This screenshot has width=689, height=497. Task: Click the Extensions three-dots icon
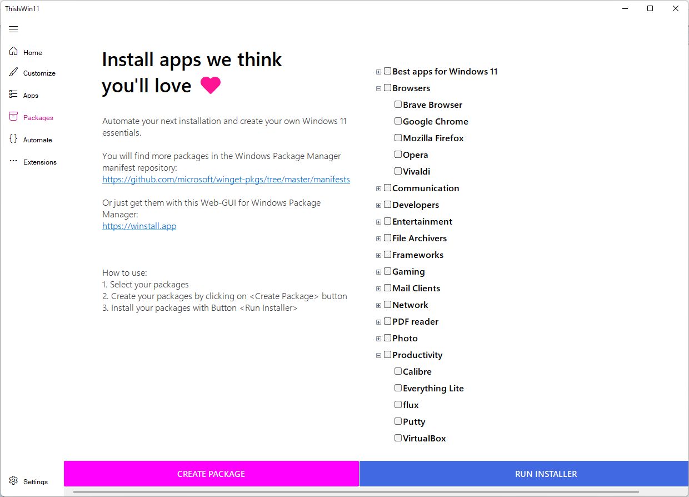click(13, 161)
